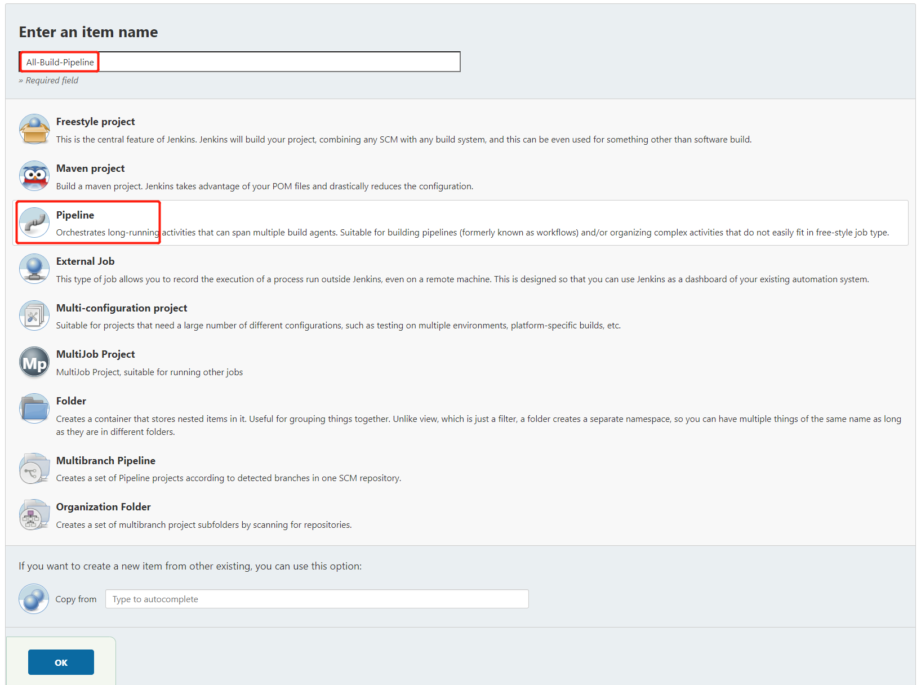Click the Folder description about nested items
The height and width of the screenshot is (685, 921).
tap(479, 425)
